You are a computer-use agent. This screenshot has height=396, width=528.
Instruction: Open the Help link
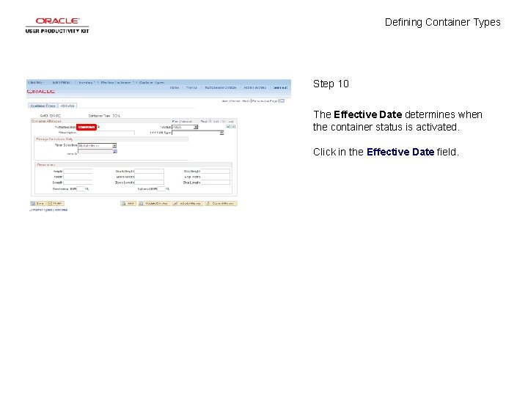(246, 100)
